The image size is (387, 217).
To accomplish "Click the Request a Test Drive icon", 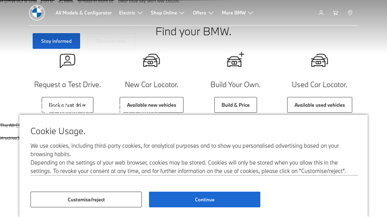I will [67, 61].
